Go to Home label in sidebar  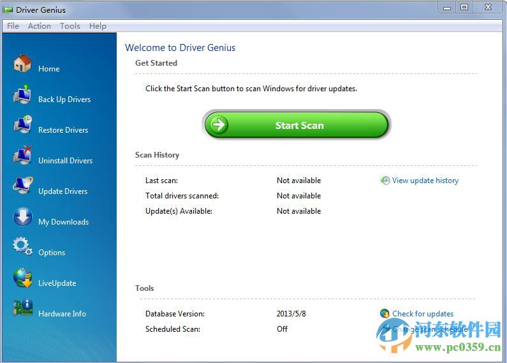pyautogui.click(x=49, y=69)
